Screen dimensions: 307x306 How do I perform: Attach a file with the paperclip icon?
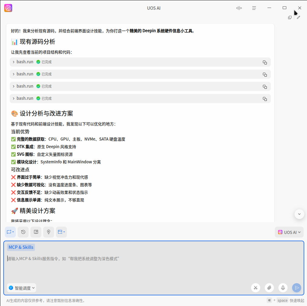pyautogui.click(x=269, y=288)
